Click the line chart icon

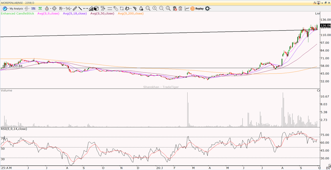tap(187, 9)
